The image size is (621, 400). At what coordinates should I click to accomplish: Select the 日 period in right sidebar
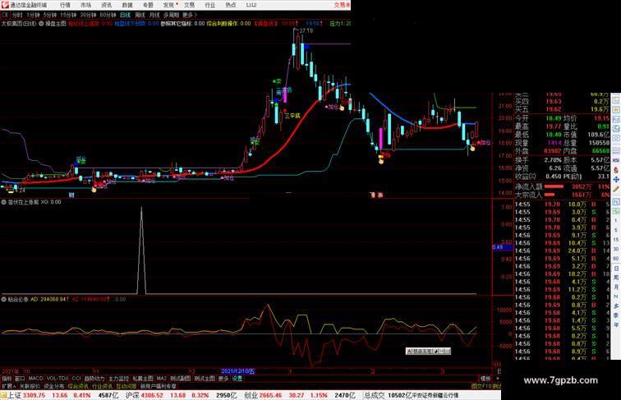(x=616, y=269)
